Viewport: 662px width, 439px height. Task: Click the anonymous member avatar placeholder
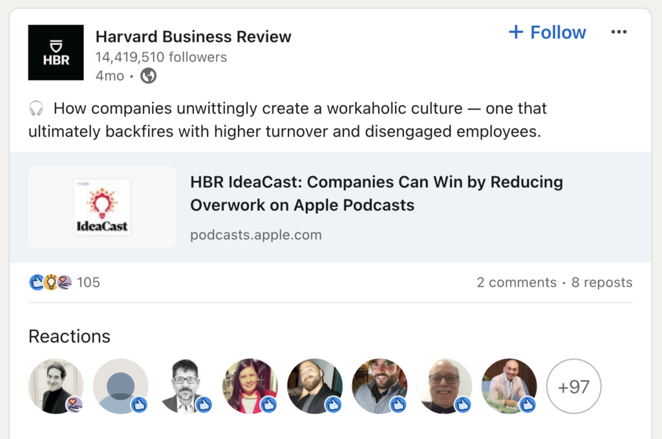pyautogui.click(x=120, y=385)
